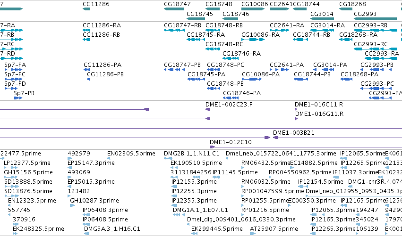Click protein CG2993-PC
This screenshot has height=236, width=402.
[x=377, y=84]
